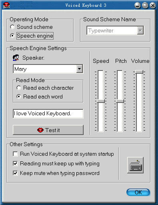158x205 pixels.
Task: Click the keyboard icon button in Other Settings
Action: [135, 165]
